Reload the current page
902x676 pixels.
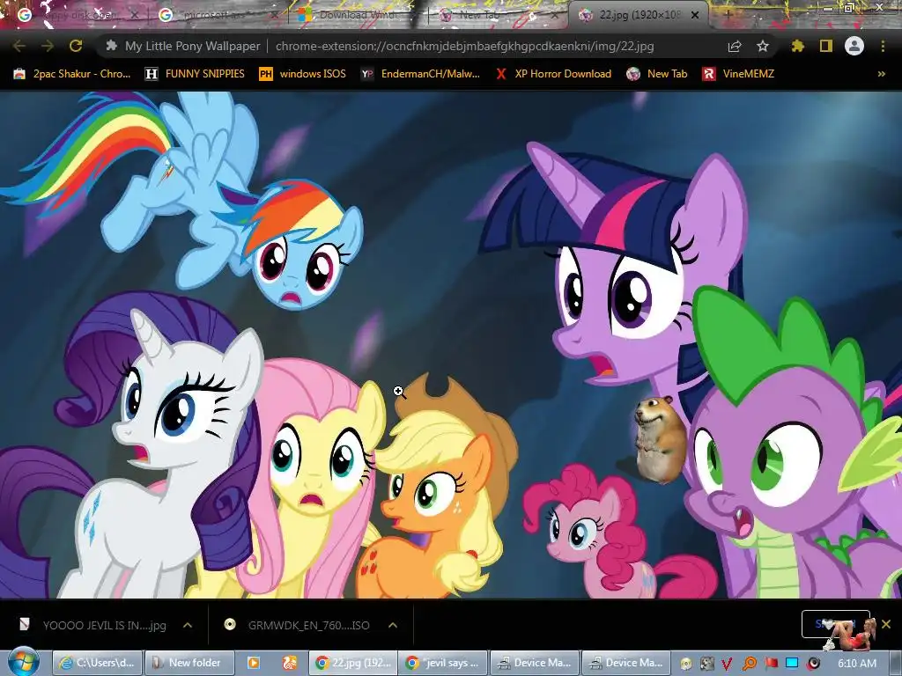pos(76,46)
